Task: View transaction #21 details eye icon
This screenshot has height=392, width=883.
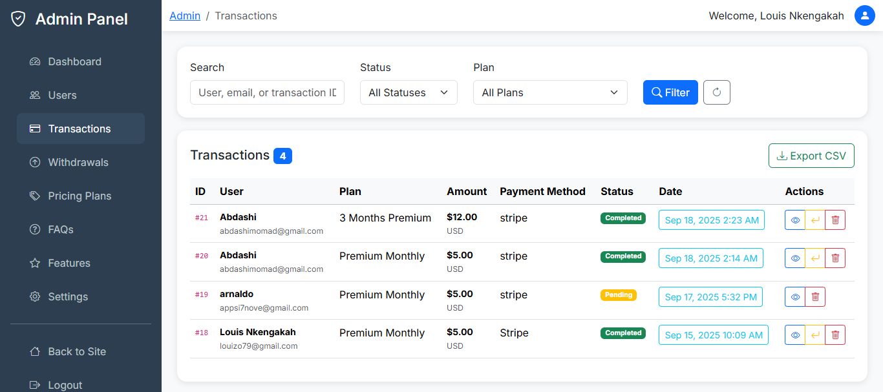Action: 795,220
